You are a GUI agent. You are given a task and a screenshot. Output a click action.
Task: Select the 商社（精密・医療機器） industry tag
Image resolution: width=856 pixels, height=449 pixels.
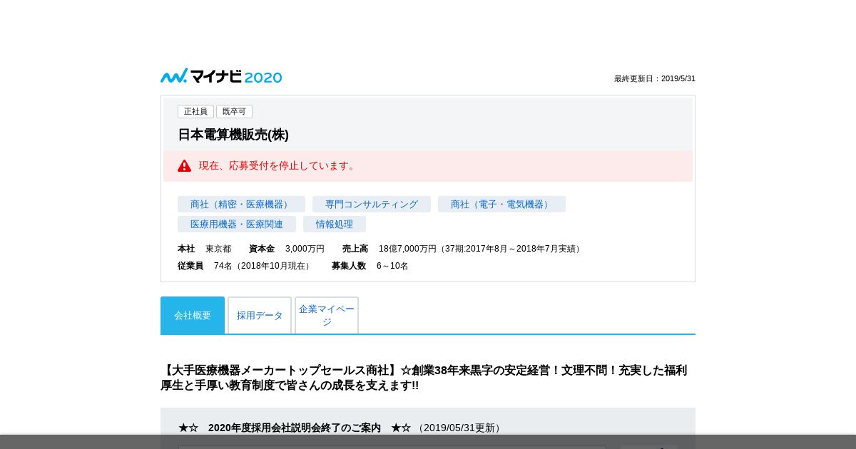pyautogui.click(x=241, y=205)
